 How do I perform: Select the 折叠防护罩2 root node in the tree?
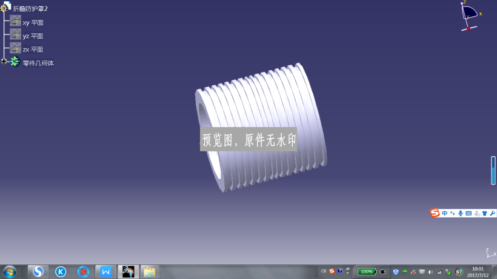[x=30, y=8]
